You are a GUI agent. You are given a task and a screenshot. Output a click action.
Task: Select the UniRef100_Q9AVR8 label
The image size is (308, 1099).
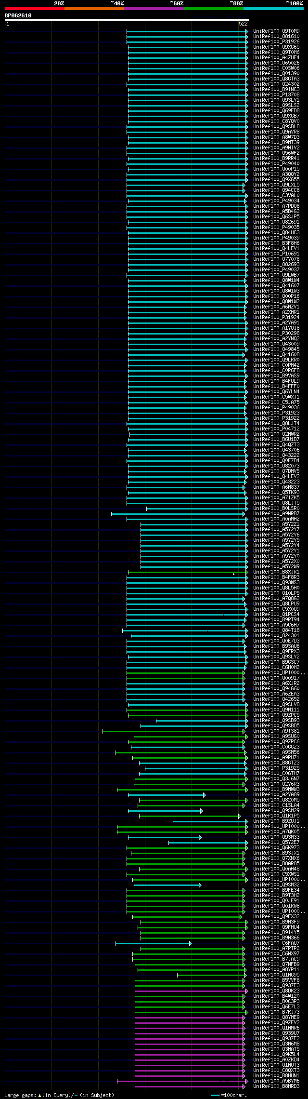tap(276, 132)
